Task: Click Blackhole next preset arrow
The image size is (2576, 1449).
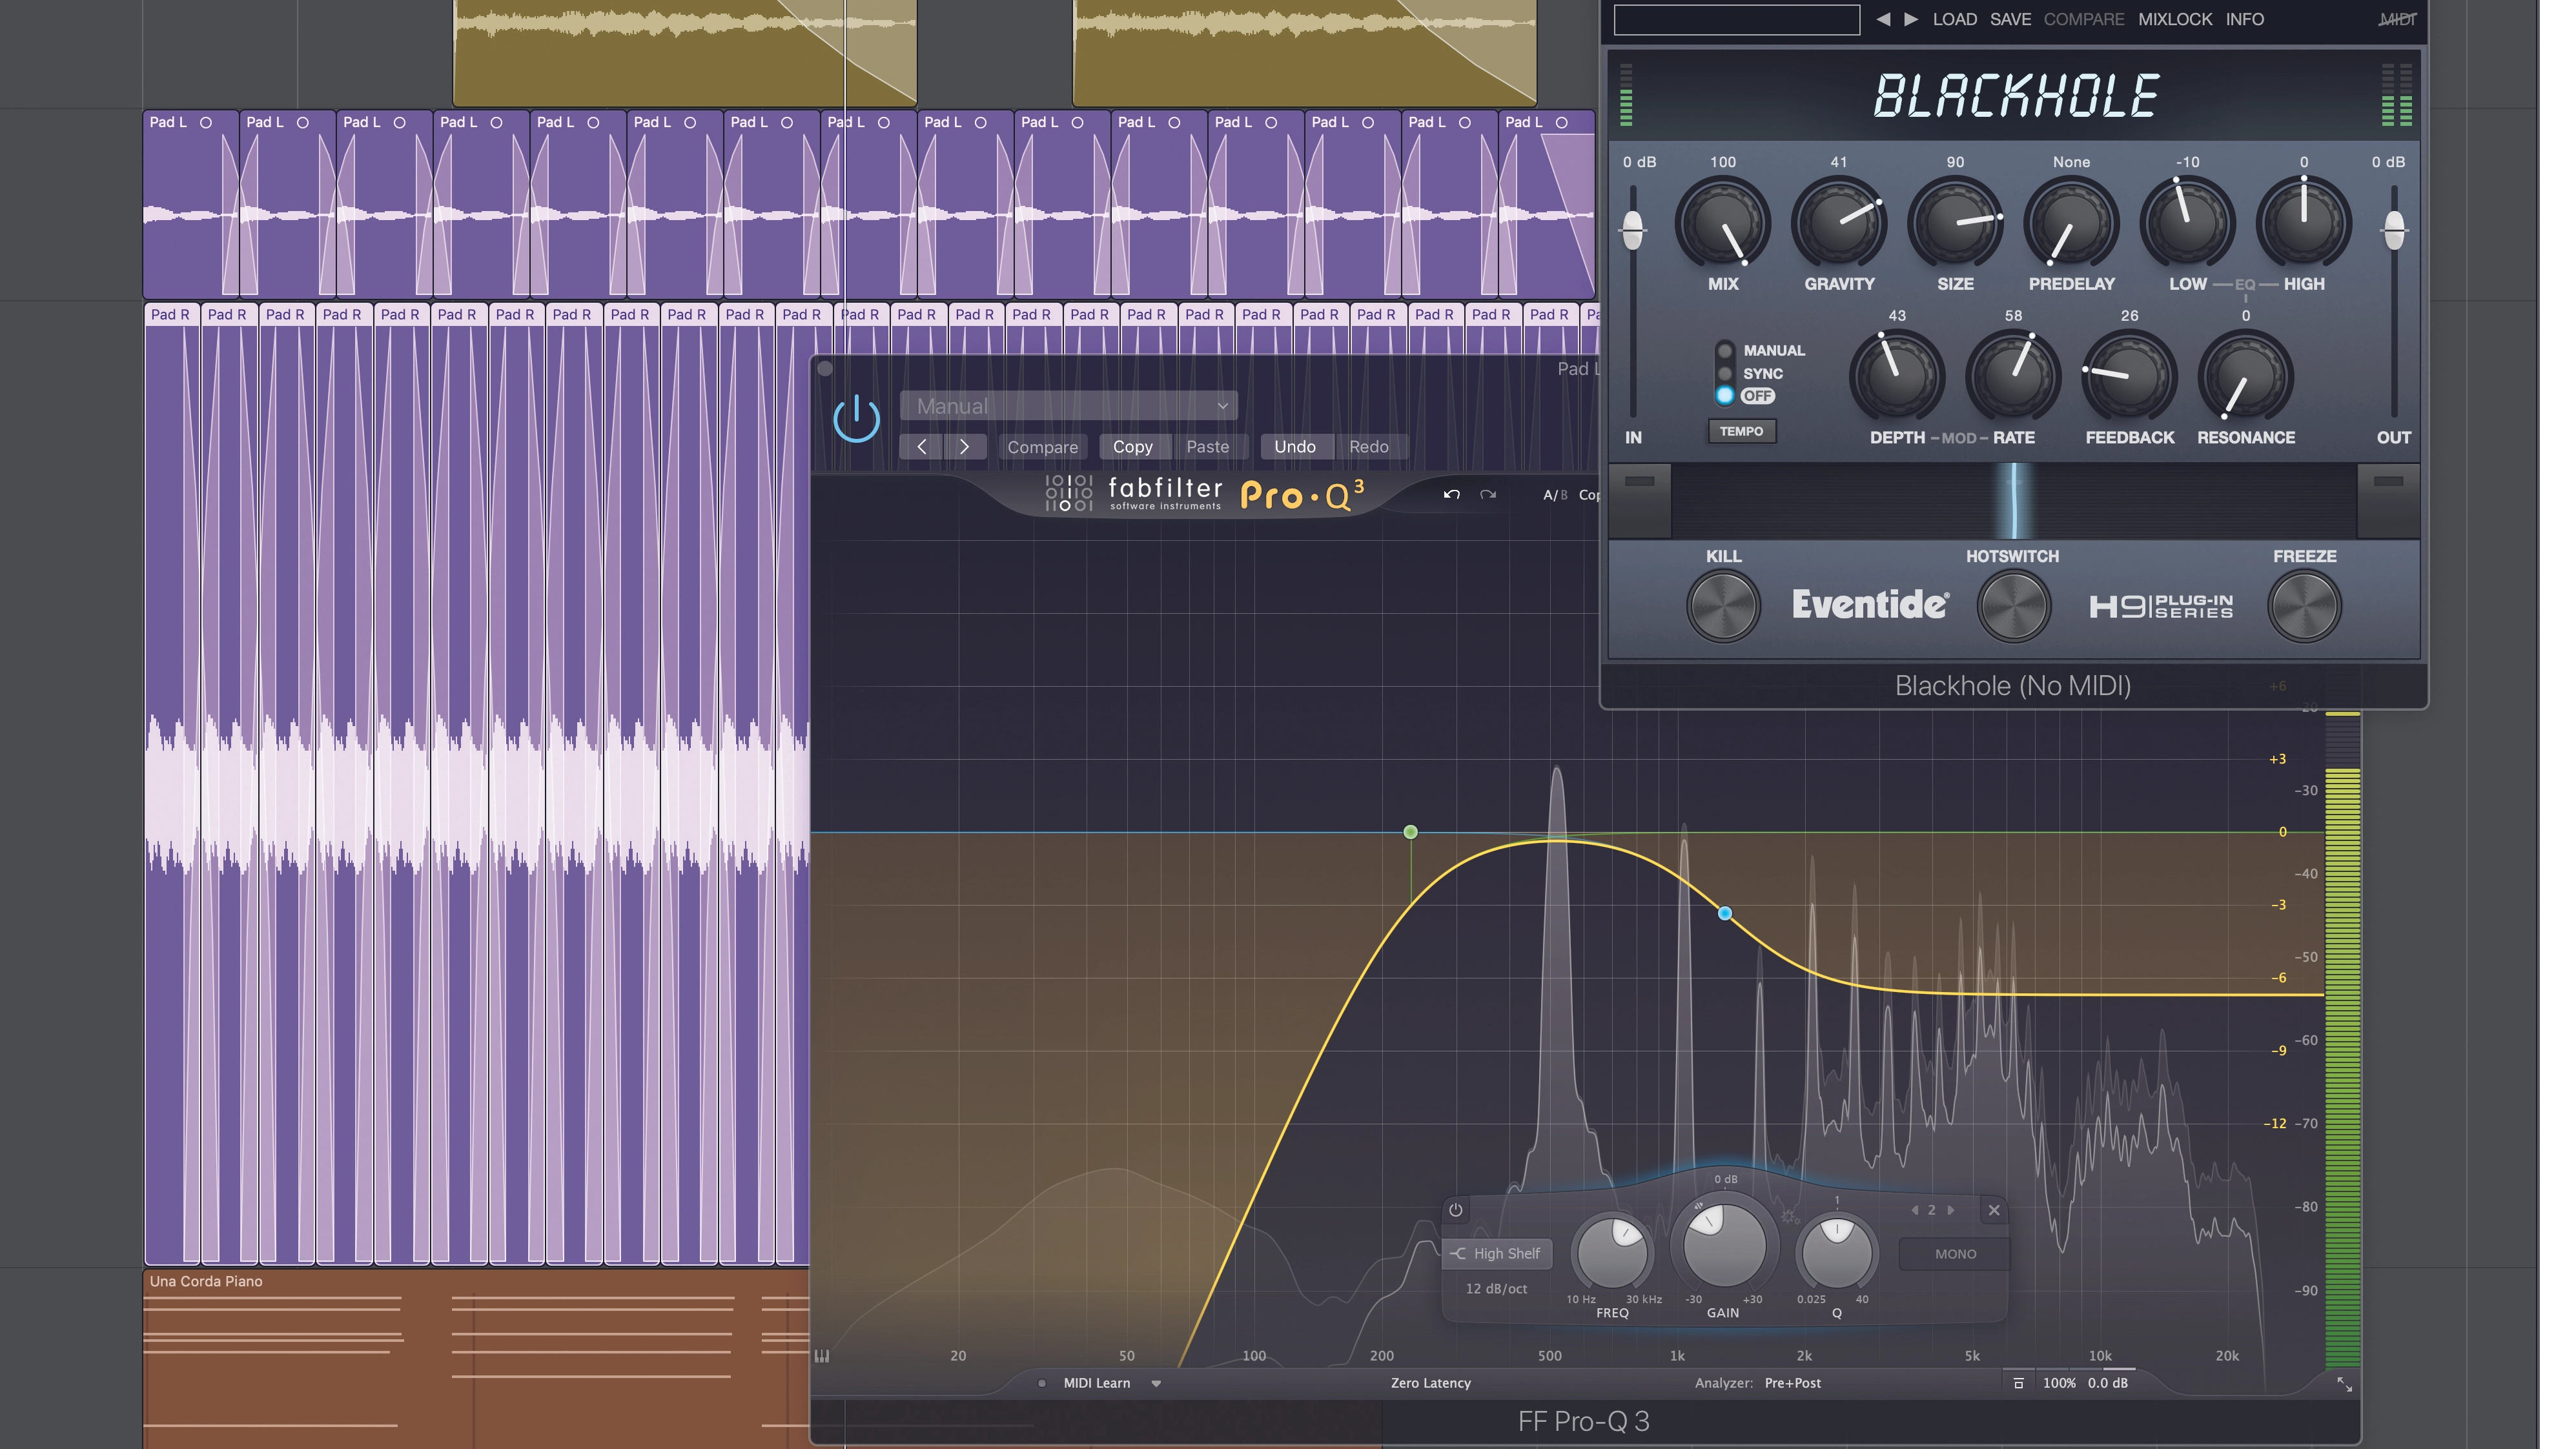Action: point(1911,19)
